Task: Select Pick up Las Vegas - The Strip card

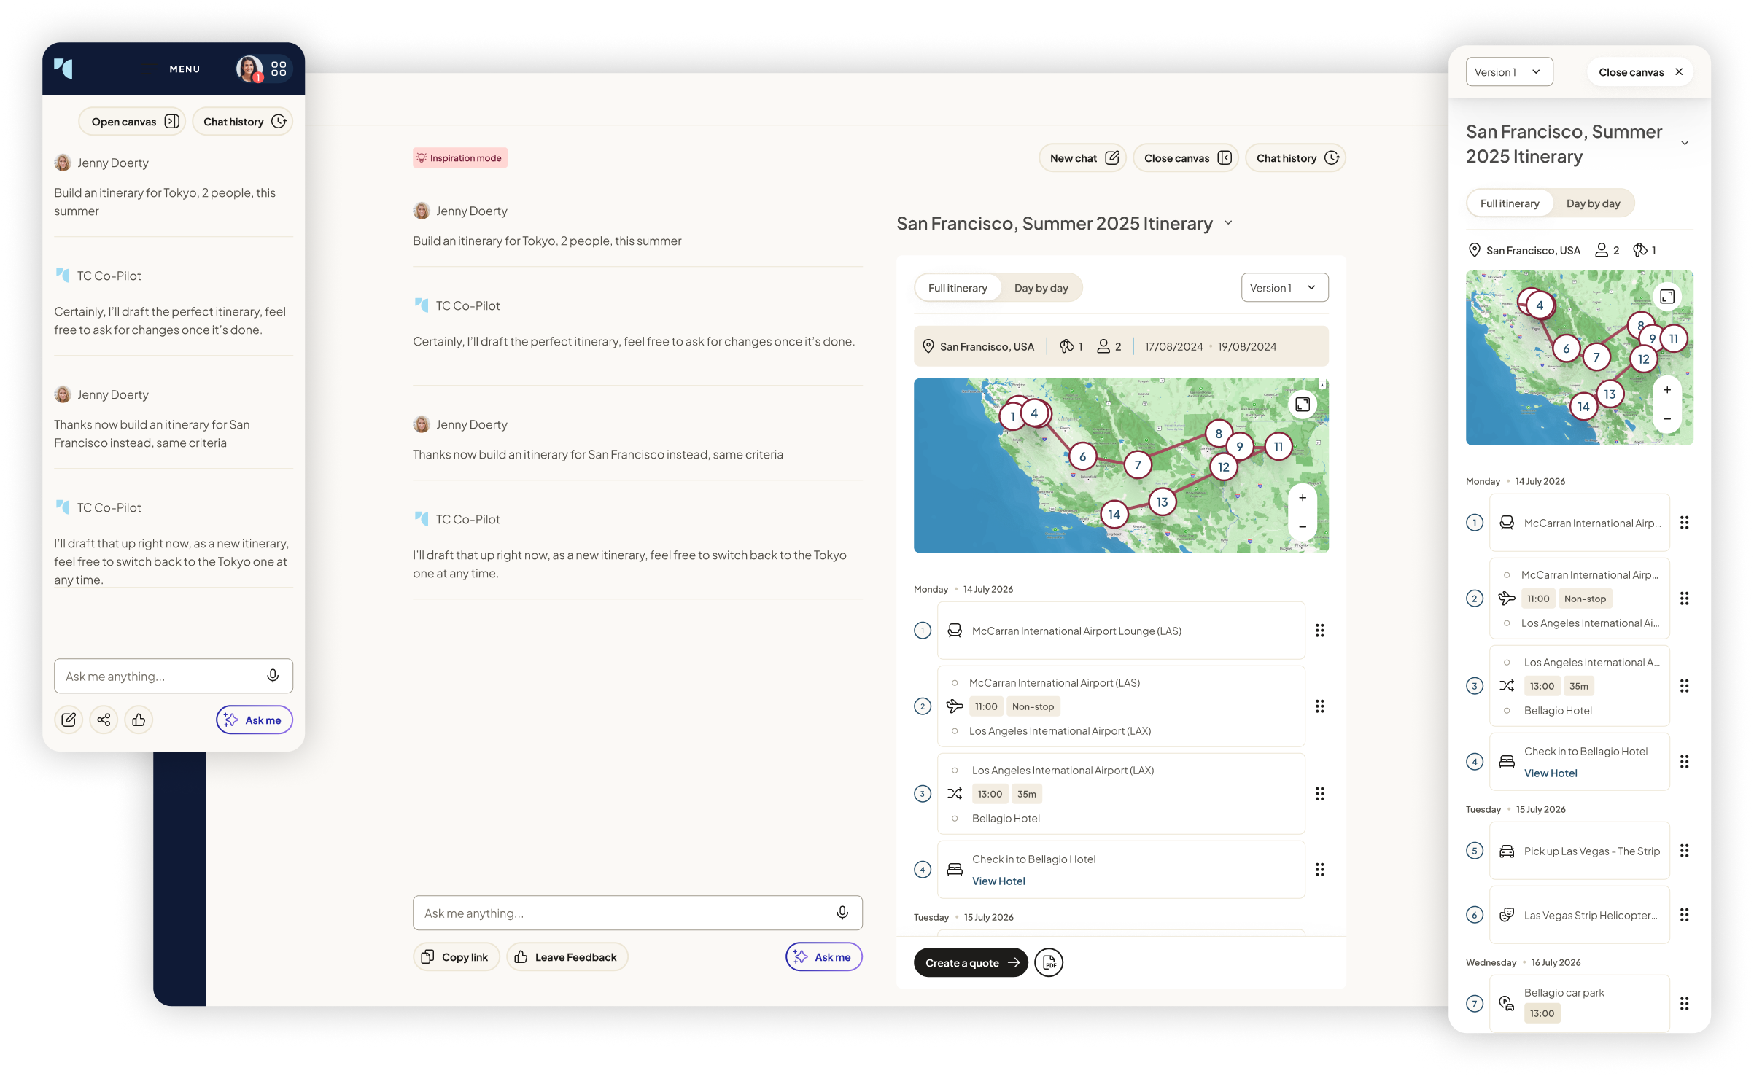Action: pyautogui.click(x=1580, y=851)
